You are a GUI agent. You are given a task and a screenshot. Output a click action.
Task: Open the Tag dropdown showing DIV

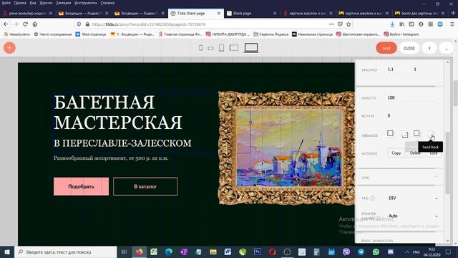pos(413,198)
